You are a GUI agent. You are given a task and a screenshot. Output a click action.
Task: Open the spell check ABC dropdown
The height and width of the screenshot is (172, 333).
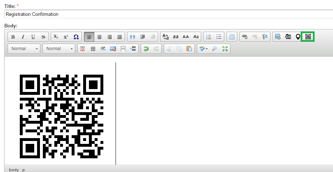point(203,49)
